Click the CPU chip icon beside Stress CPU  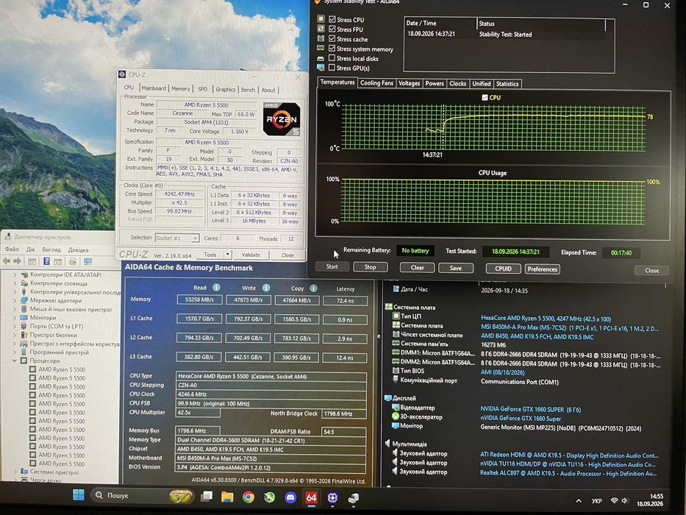pyautogui.click(x=321, y=19)
